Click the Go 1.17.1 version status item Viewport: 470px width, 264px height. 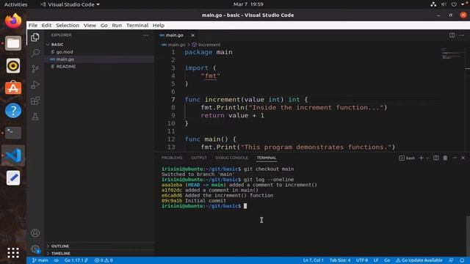[x=76, y=260]
